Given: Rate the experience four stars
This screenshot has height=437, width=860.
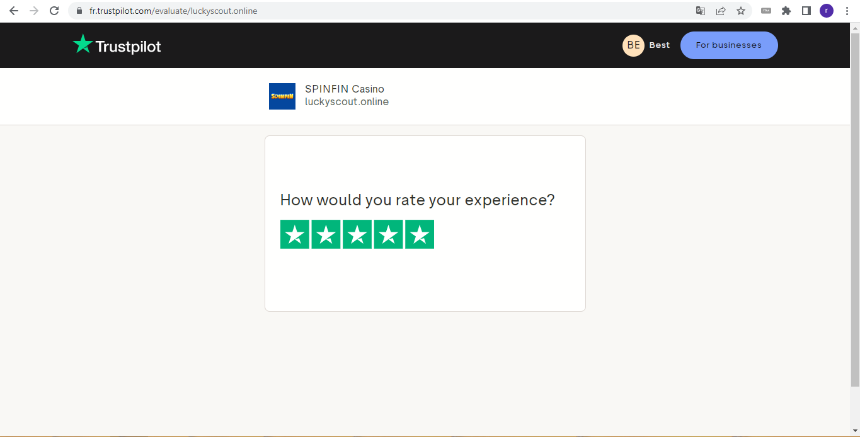Looking at the screenshot, I should point(388,234).
